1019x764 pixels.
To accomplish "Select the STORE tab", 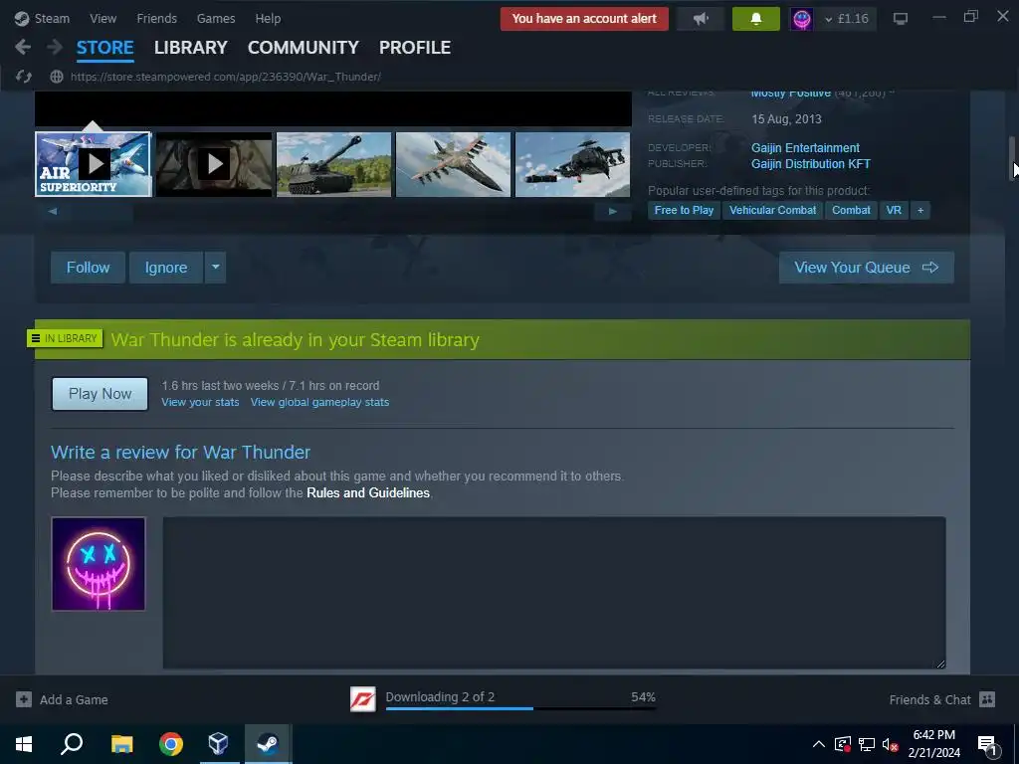I will pyautogui.click(x=104, y=48).
